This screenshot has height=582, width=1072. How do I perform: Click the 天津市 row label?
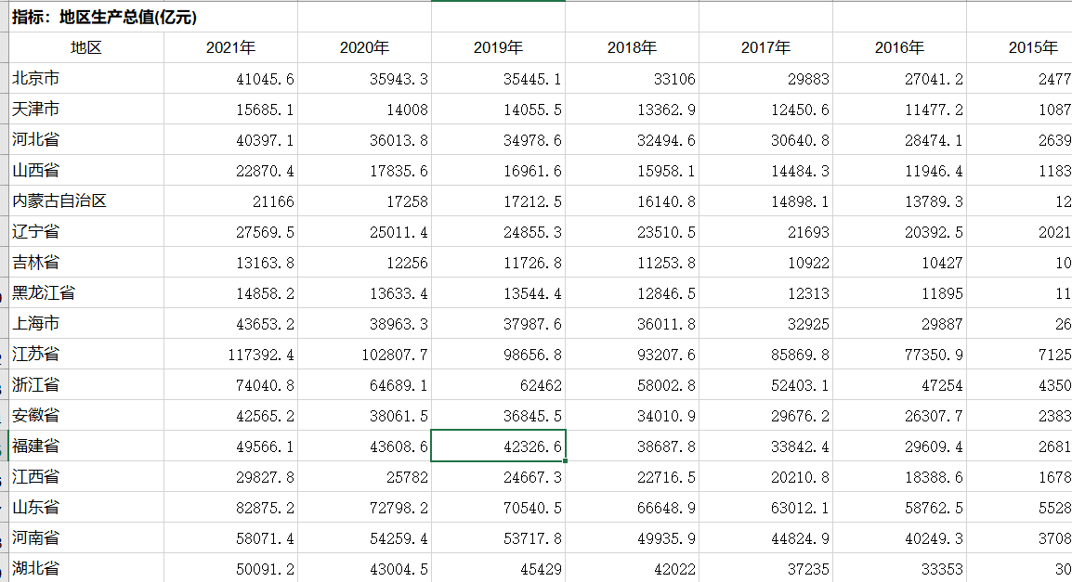86,110
